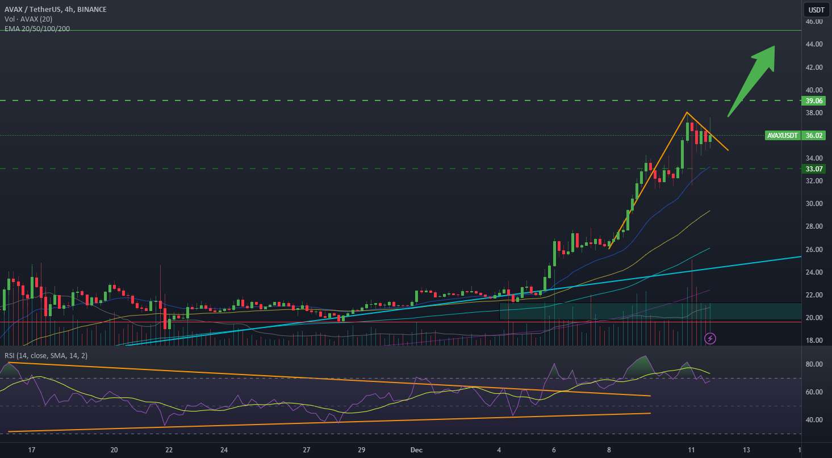Click the 32.00 price axis value

(x=814, y=180)
